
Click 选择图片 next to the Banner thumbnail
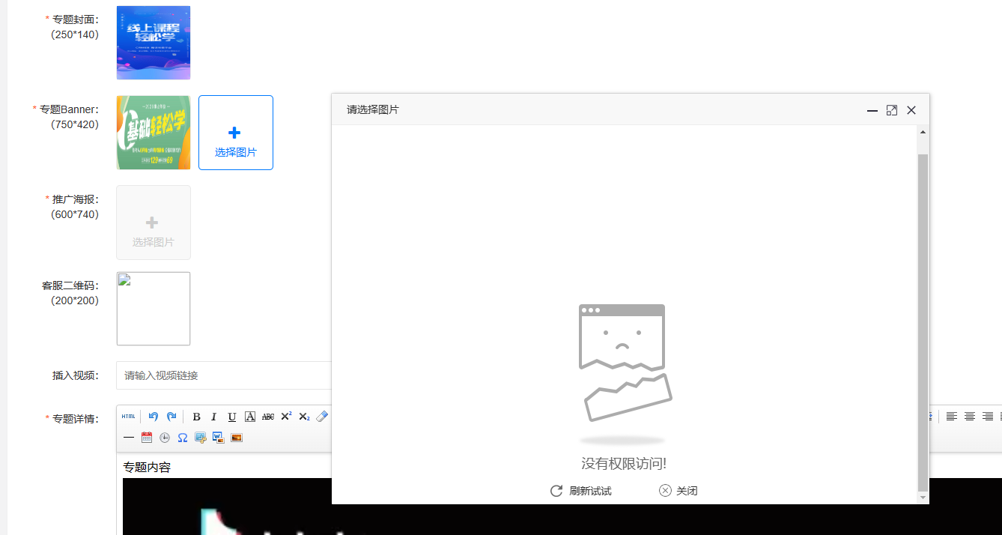click(x=235, y=133)
